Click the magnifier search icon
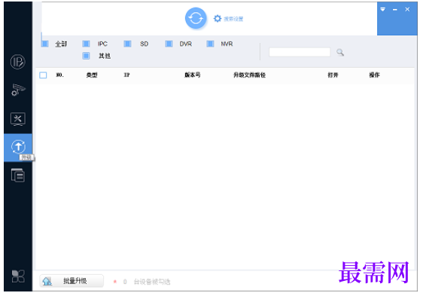The width and height of the screenshot is (423, 296). (x=340, y=52)
